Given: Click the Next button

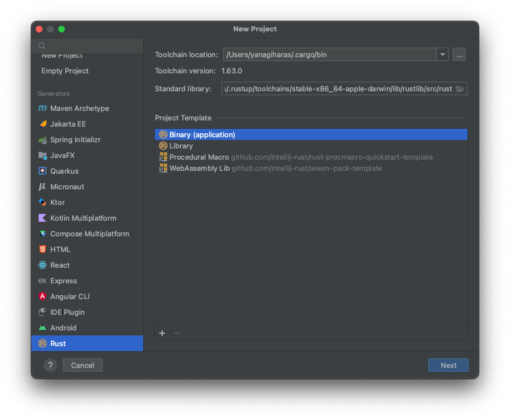Looking at the screenshot, I should click(448, 365).
